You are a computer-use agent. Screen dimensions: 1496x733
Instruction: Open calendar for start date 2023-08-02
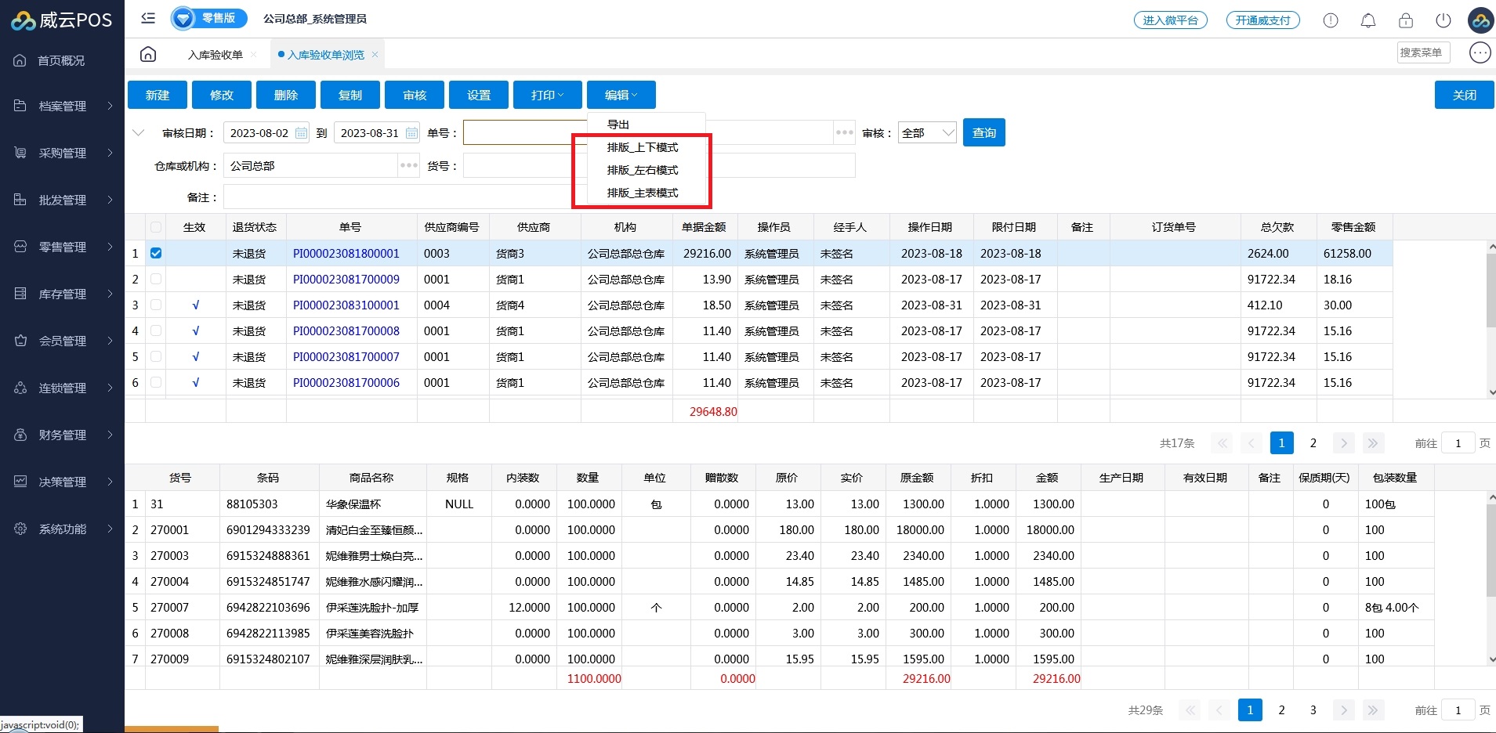[301, 133]
